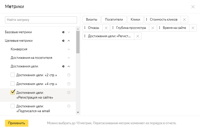The image size is (200, 130).
Task: Close the Метрики dialog
Action: pos(193,7)
